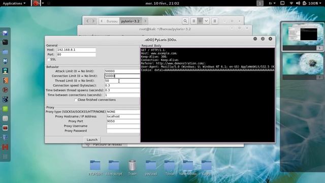Click the topmost dock icon
Viewport: 325px width, 183px height.
(5, 33)
